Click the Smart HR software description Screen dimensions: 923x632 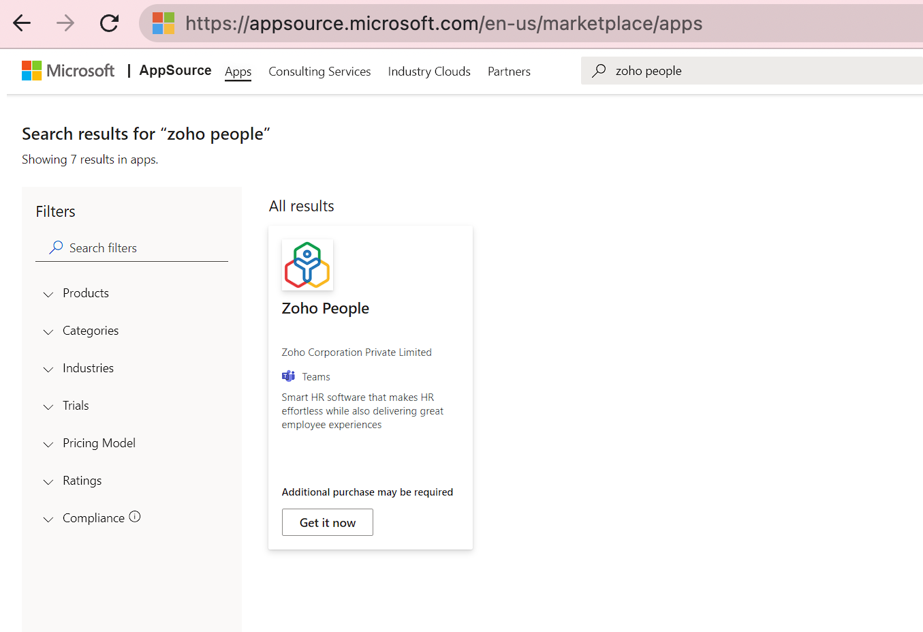coord(362,411)
